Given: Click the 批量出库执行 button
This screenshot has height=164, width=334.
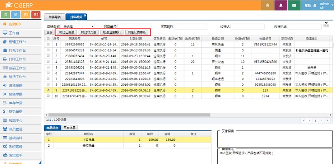Looking at the screenshot, I should point(112,32).
